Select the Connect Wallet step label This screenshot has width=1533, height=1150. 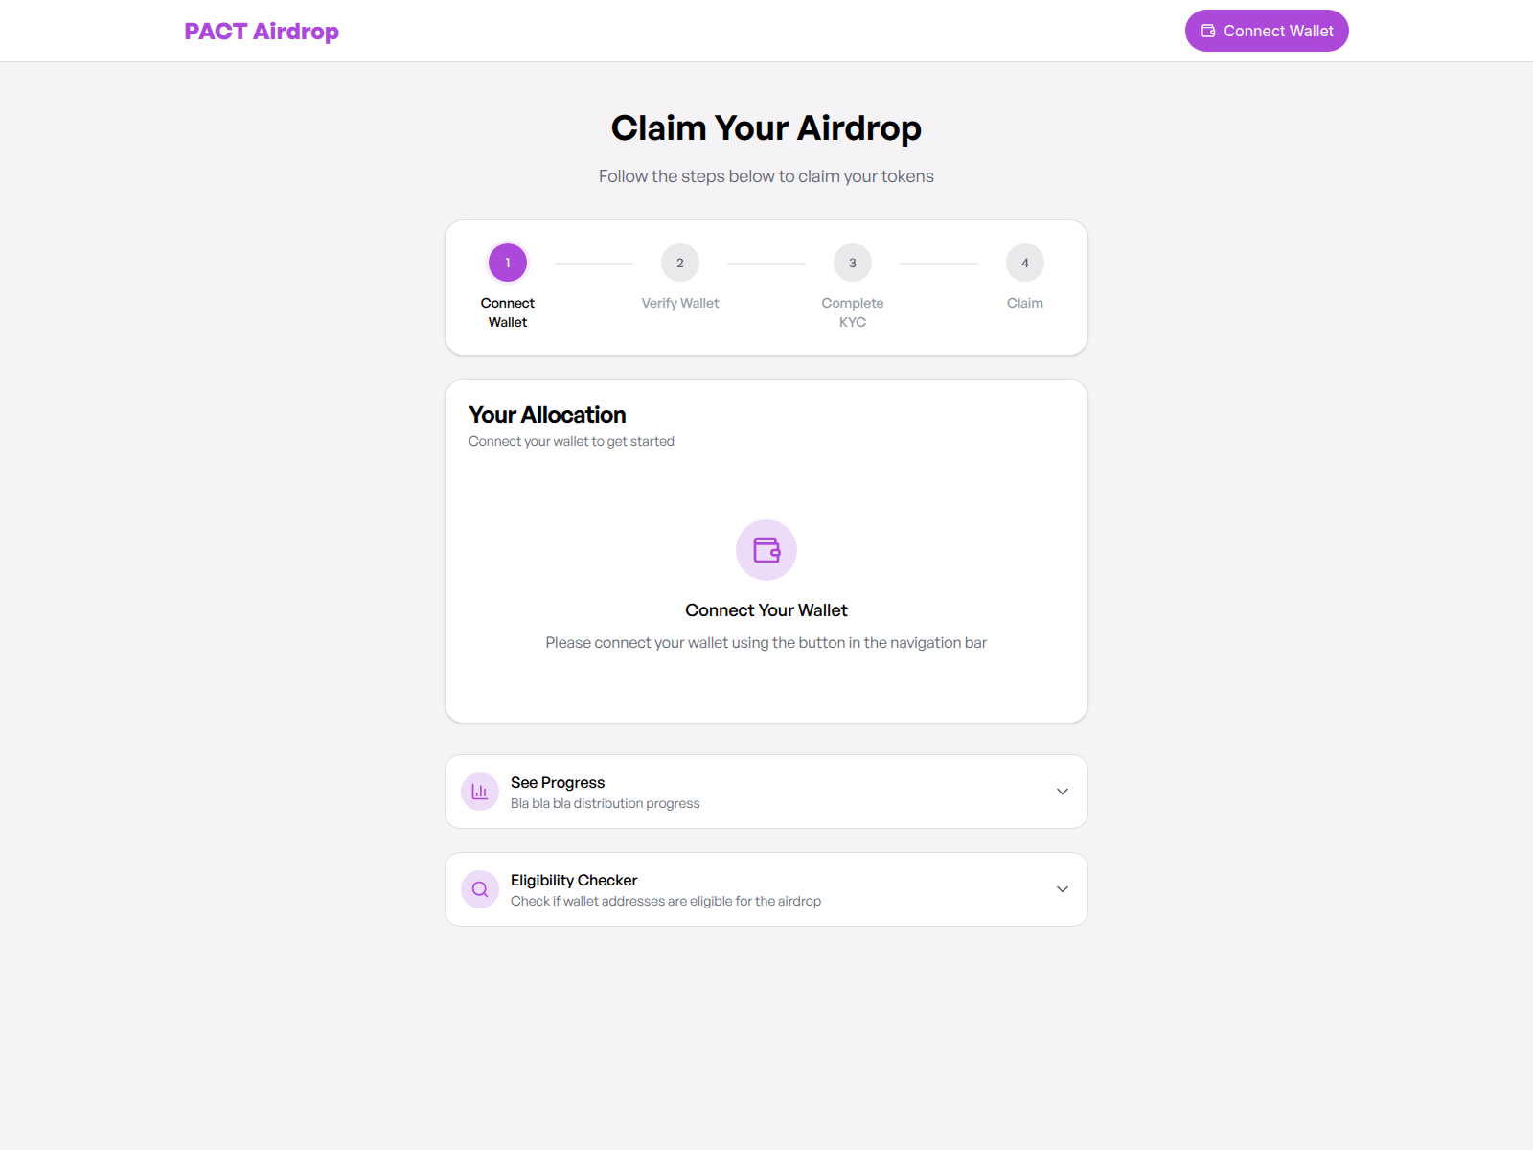[507, 311]
